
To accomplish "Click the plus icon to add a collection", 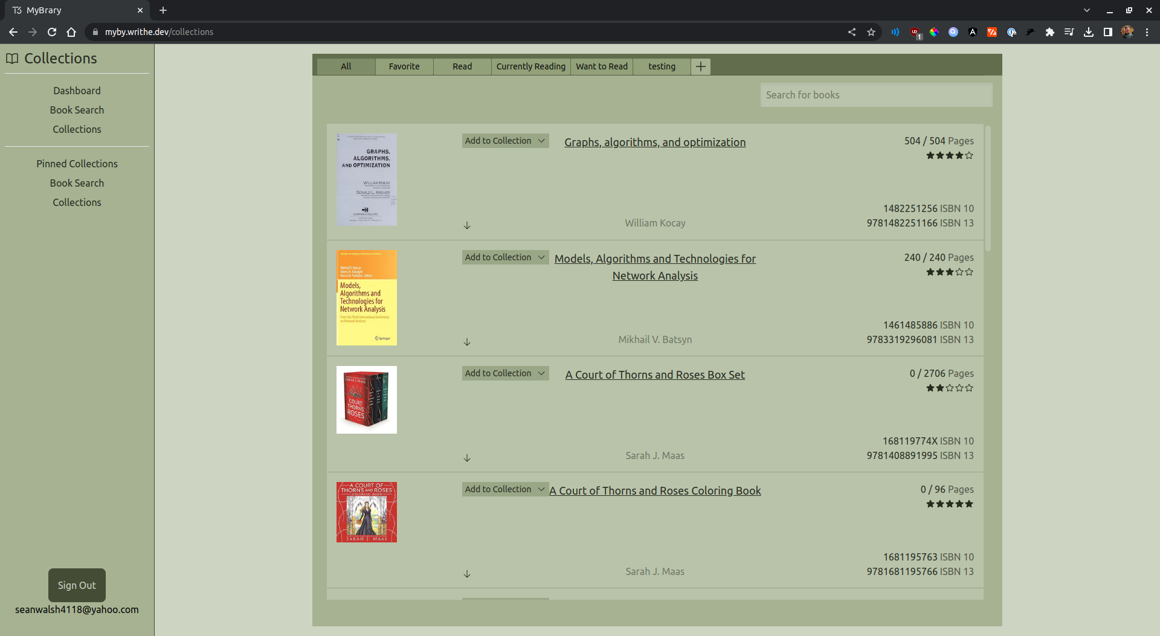I will [x=701, y=66].
